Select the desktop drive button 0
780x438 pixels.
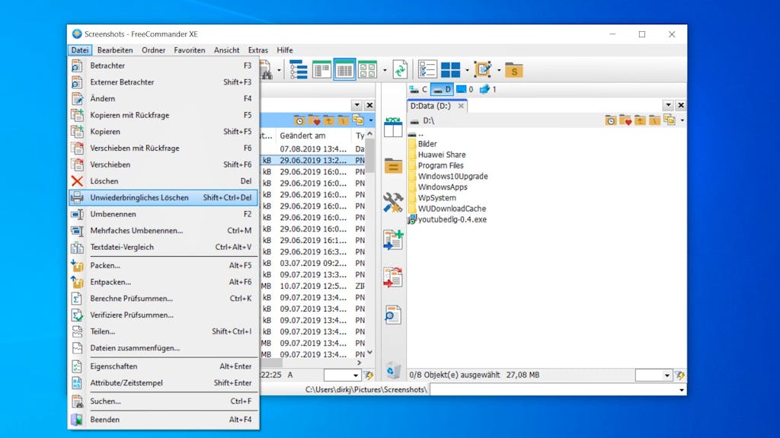point(465,90)
